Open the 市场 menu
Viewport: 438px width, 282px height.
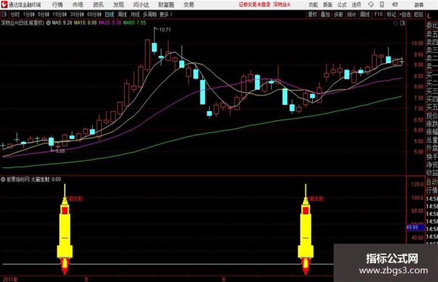78,5
